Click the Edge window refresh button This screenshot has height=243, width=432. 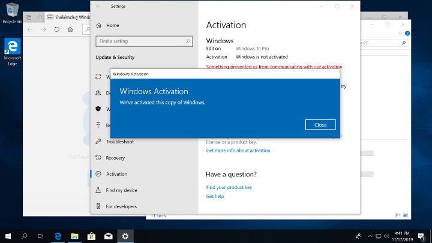[x=57, y=29]
